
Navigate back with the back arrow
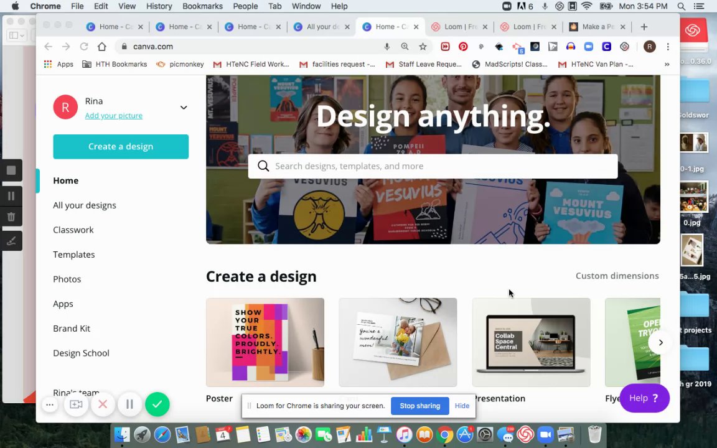[48, 47]
